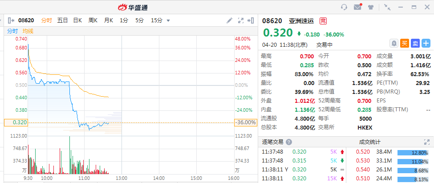
Task: Switch to 五日 chart tab
Action: 62,20
